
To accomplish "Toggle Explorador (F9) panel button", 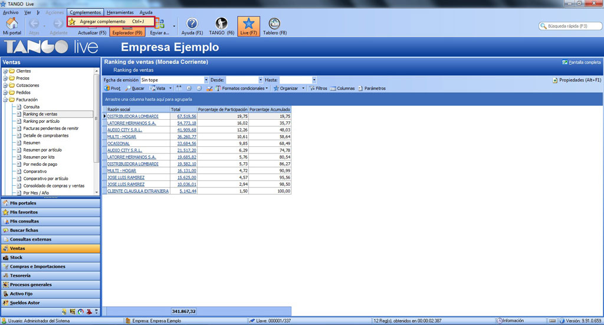I will point(127,32).
